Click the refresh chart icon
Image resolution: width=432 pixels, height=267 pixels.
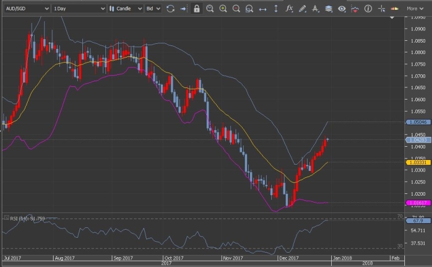point(170,9)
